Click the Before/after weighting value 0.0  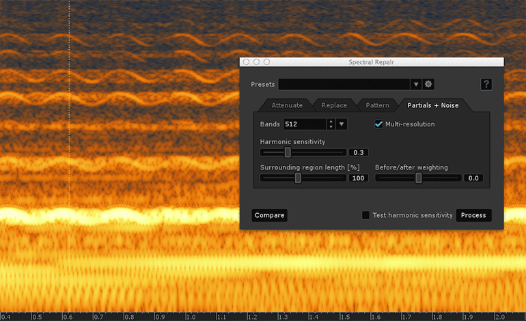pyautogui.click(x=473, y=178)
